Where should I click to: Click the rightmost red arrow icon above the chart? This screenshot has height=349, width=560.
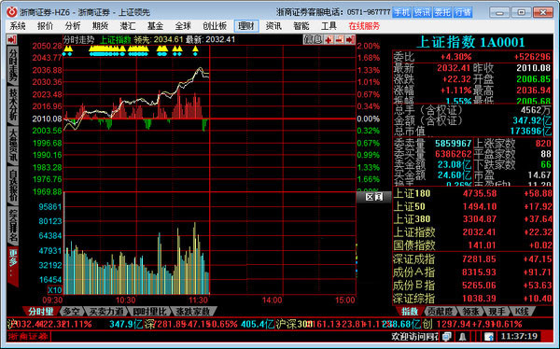(350, 39)
